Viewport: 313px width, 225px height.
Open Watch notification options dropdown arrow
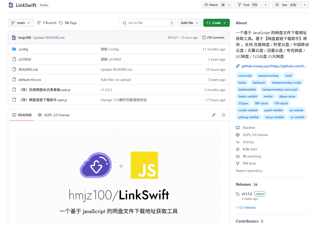coord(229,5)
